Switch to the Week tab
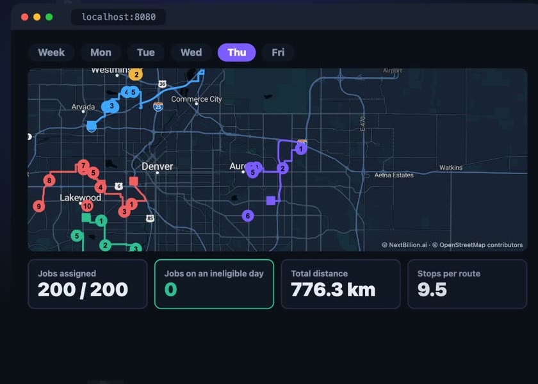The height and width of the screenshot is (384, 538). click(51, 52)
